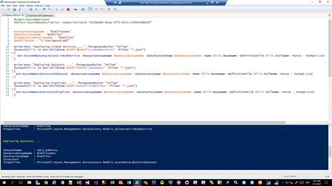Open the Edit menu

pyautogui.click(x=8, y=6)
